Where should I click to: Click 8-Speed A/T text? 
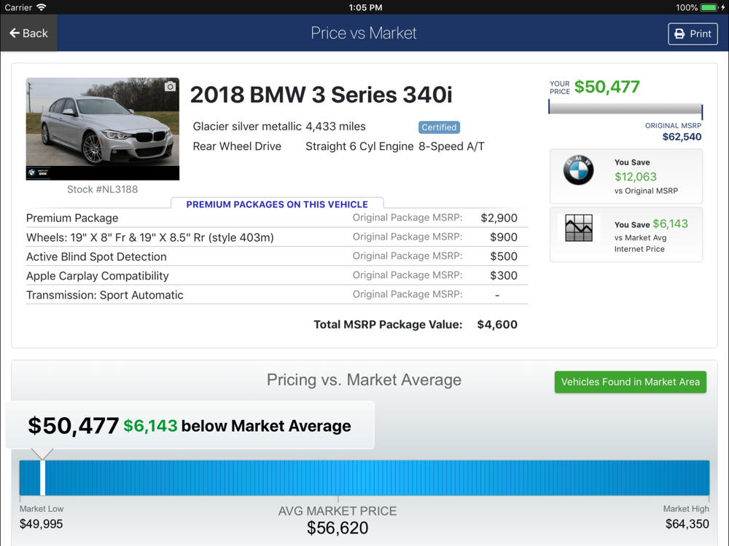[451, 146]
